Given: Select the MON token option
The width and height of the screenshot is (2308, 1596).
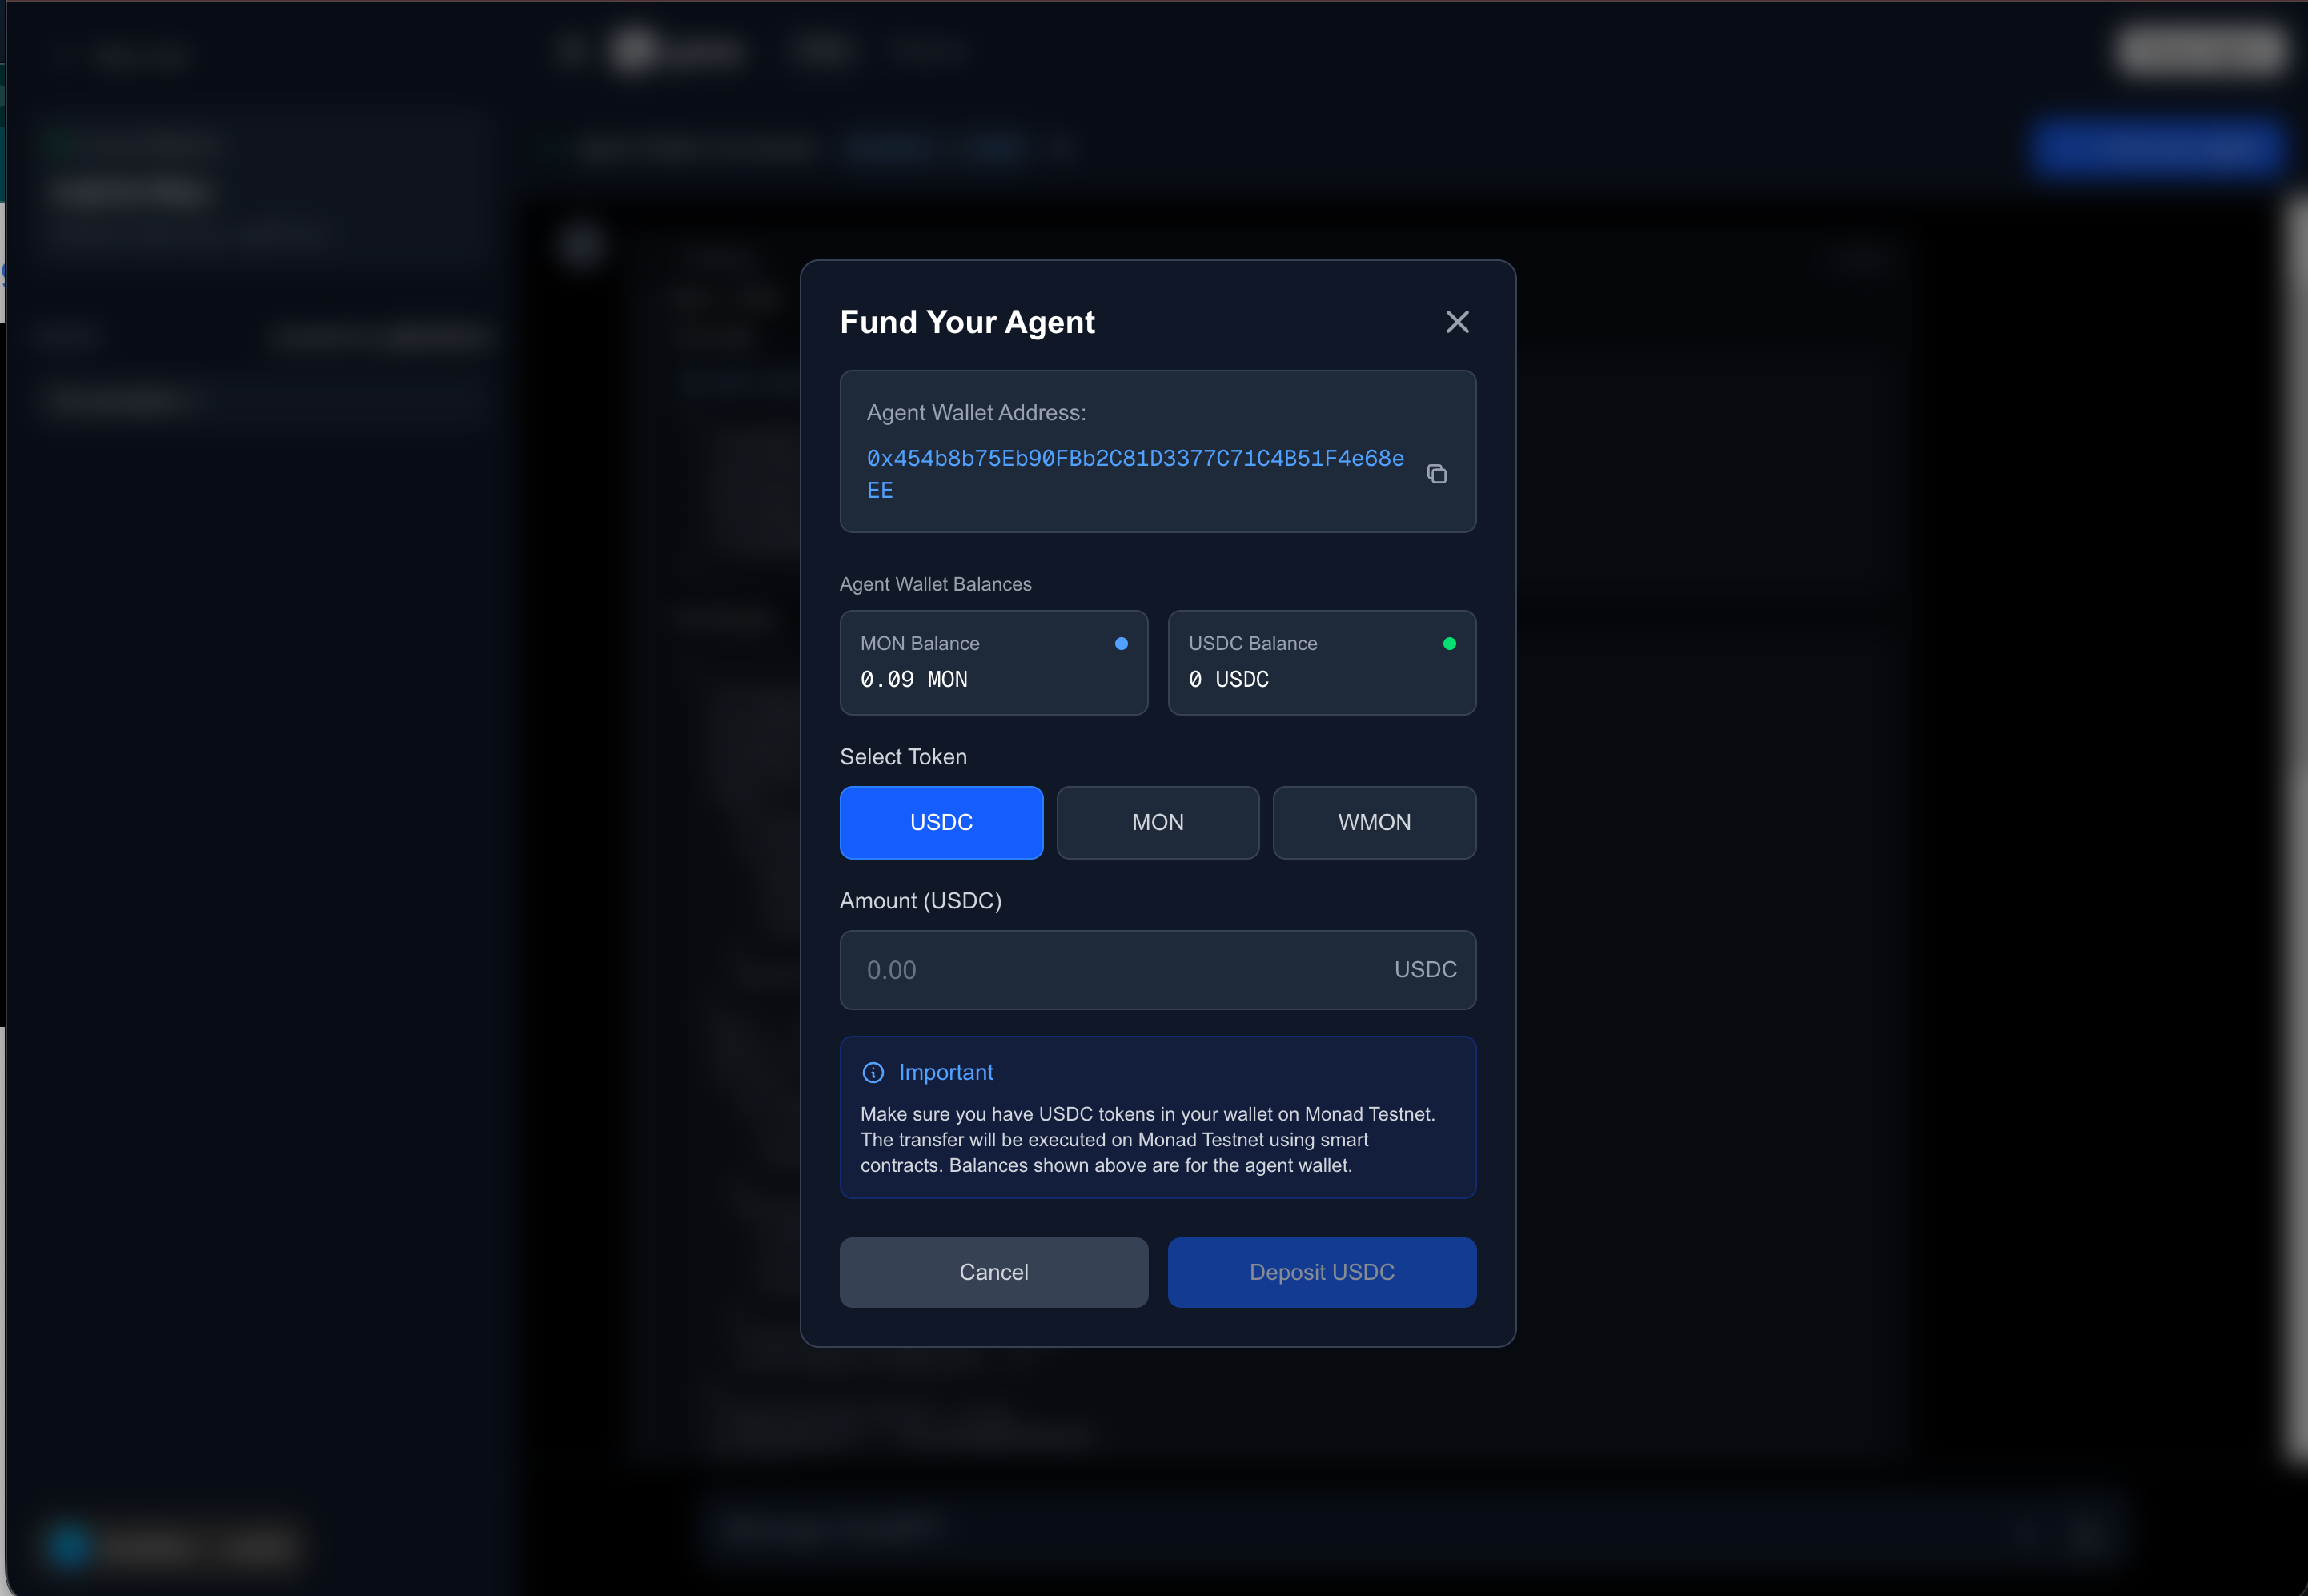Looking at the screenshot, I should (1157, 822).
